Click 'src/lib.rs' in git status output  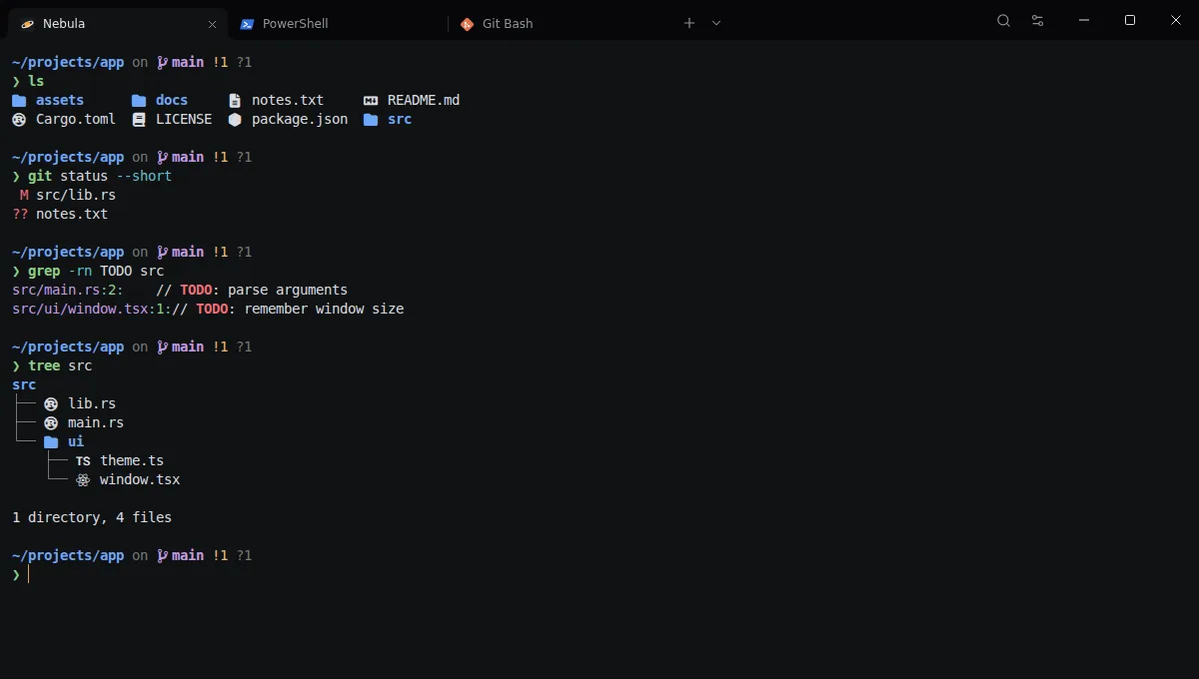pos(76,195)
